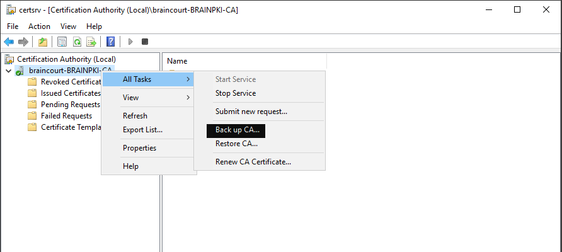Open the Action menu
This screenshot has height=252, width=562.
40,26
